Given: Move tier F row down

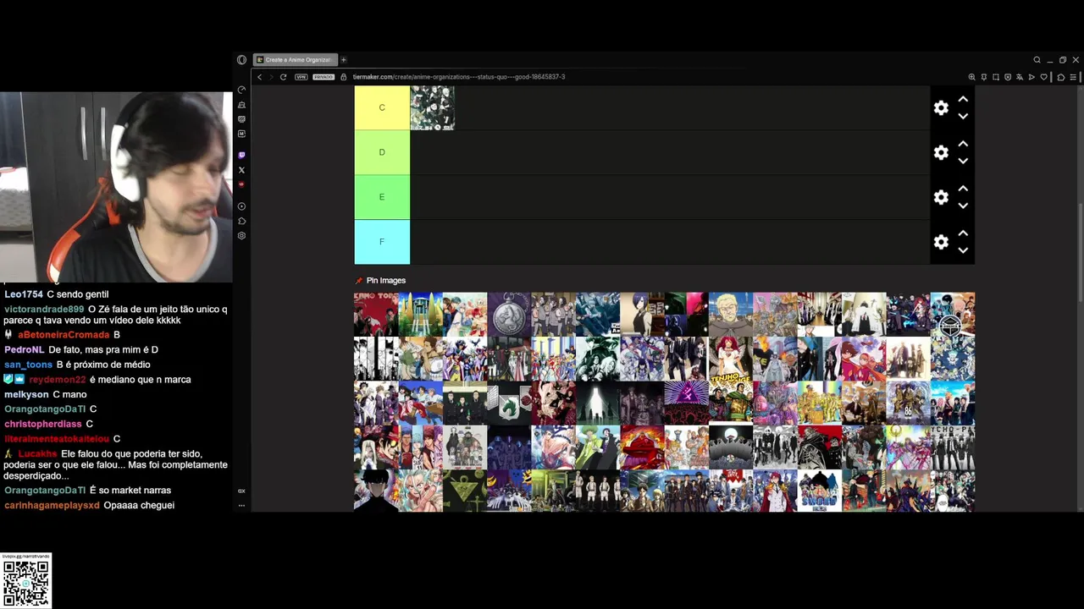Looking at the screenshot, I should pyautogui.click(x=963, y=250).
